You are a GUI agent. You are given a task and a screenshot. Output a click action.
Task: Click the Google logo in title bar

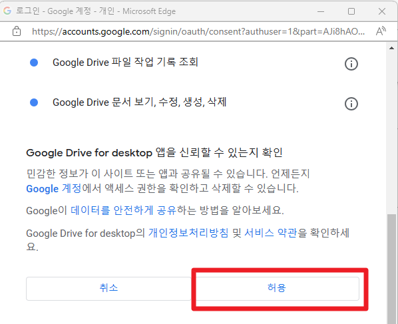(7, 11)
